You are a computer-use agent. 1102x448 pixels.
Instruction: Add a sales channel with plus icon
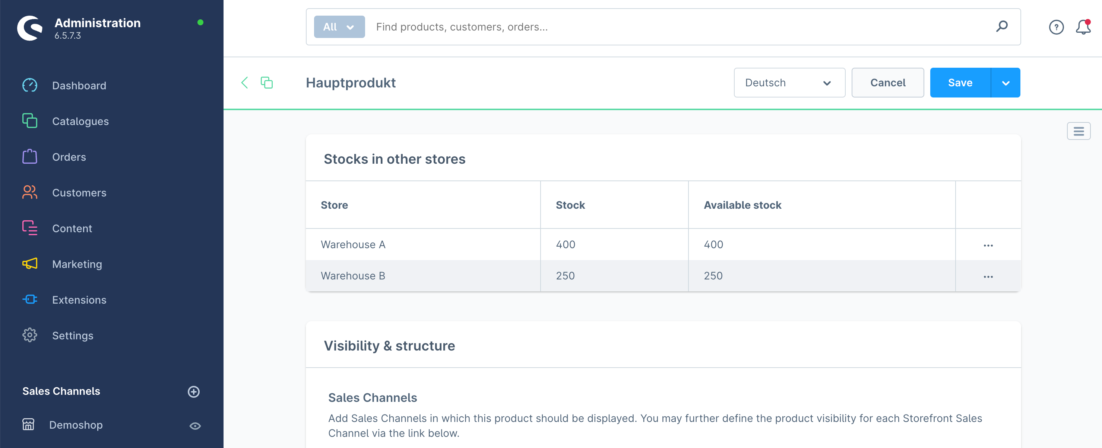194,391
